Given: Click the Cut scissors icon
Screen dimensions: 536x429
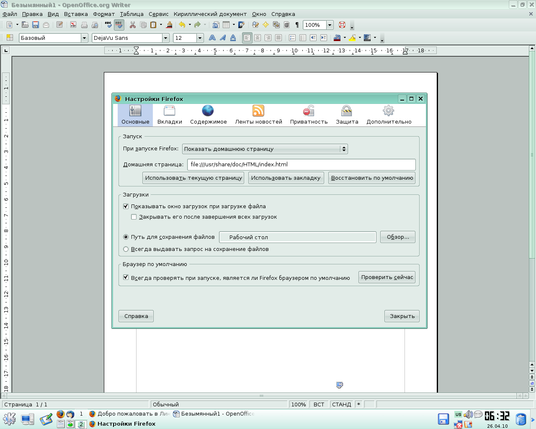Looking at the screenshot, I should (x=133, y=25).
